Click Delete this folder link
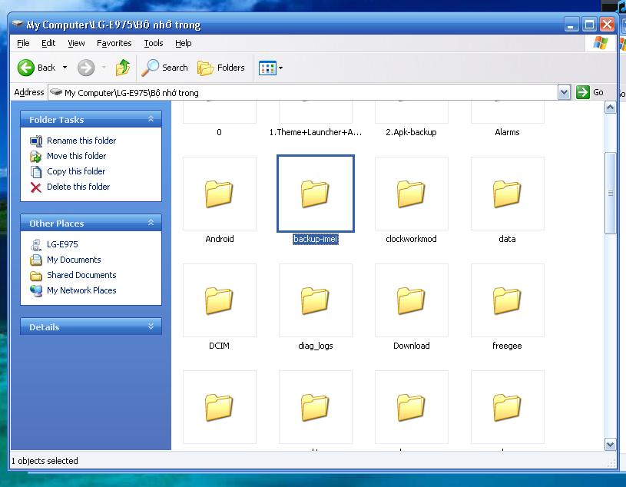The image size is (626, 487). pos(78,187)
